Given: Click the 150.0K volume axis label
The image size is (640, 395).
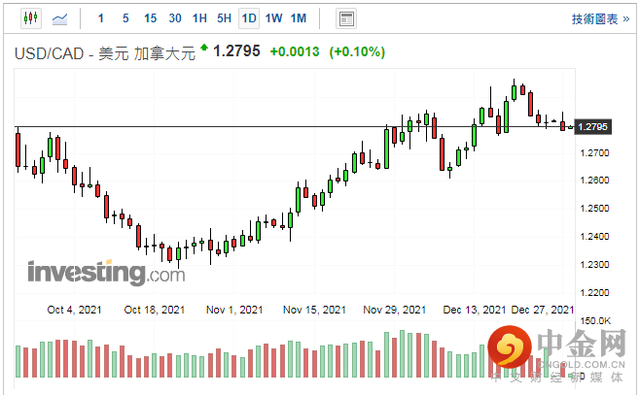Looking at the screenshot, I should coord(595,321).
